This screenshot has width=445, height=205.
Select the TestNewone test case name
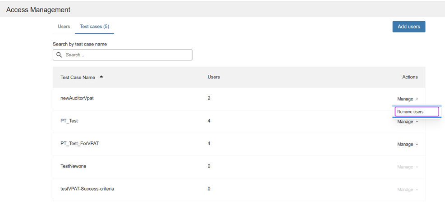point(73,166)
